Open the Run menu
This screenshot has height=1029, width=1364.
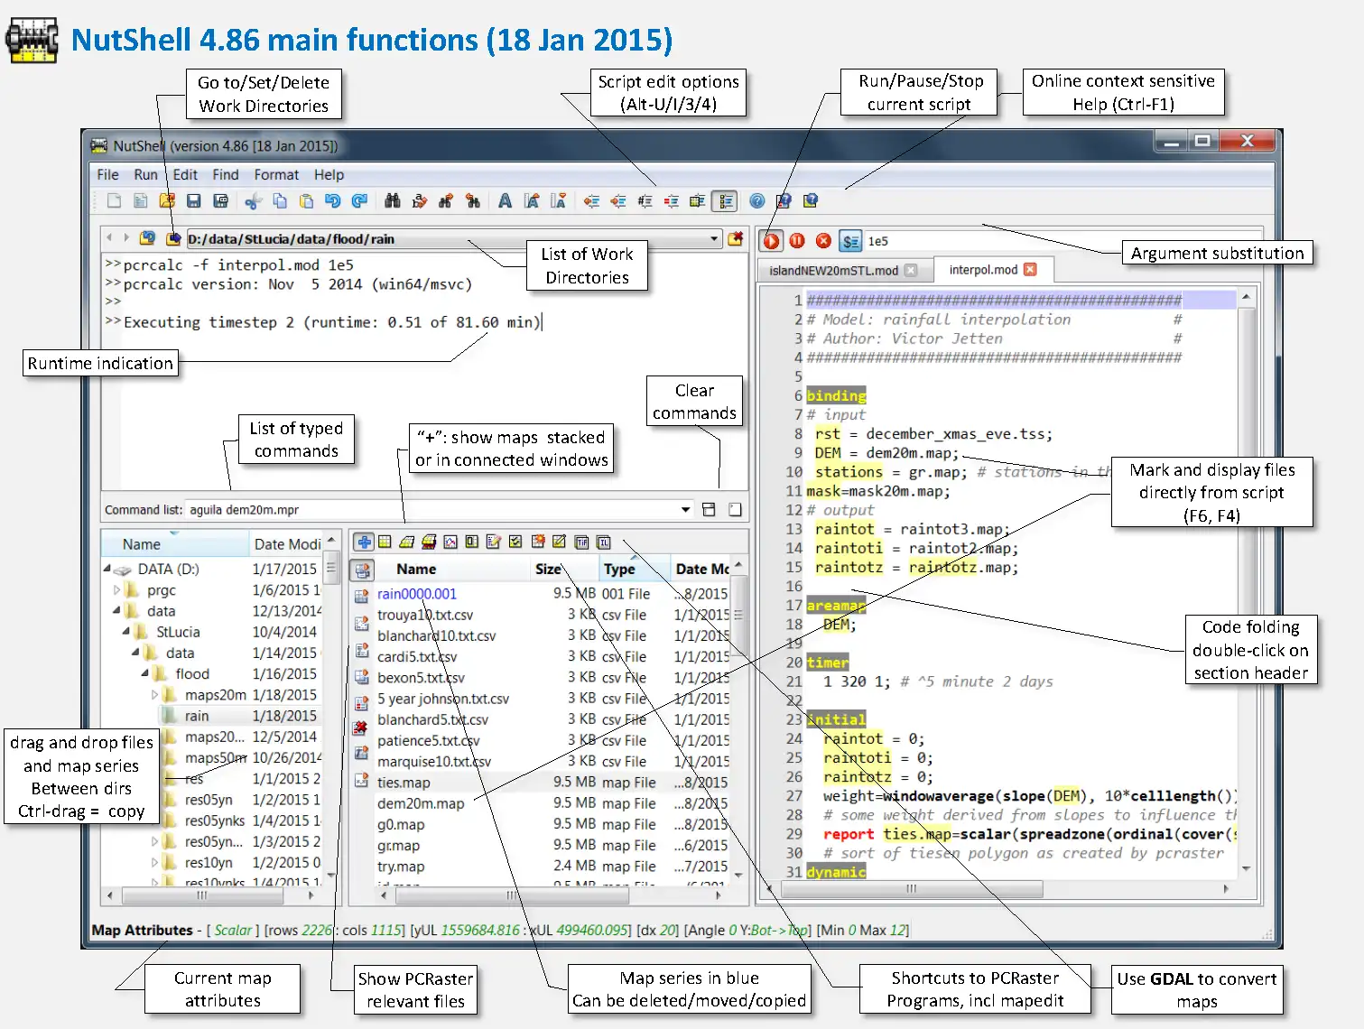145,174
